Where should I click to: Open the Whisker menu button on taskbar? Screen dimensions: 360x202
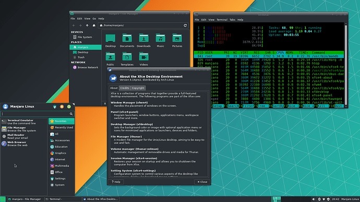(x=3, y=199)
